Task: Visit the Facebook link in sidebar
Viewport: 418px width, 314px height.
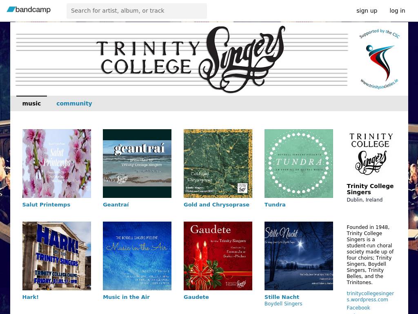Action: click(x=358, y=308)
